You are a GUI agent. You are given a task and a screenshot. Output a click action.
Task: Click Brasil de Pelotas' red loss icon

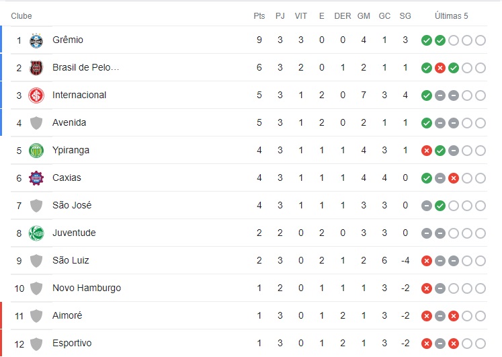coord(440,68)
